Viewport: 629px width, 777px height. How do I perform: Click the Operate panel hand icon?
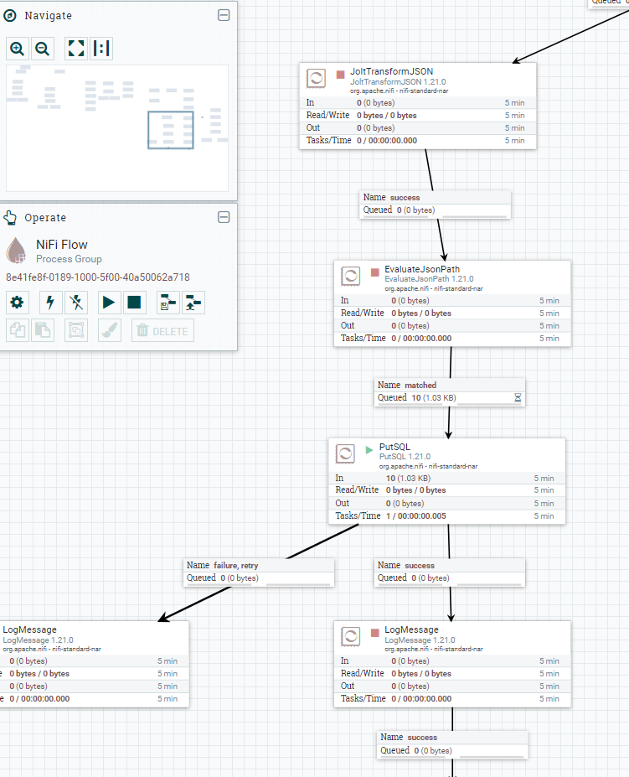click(x=10, y=218)
